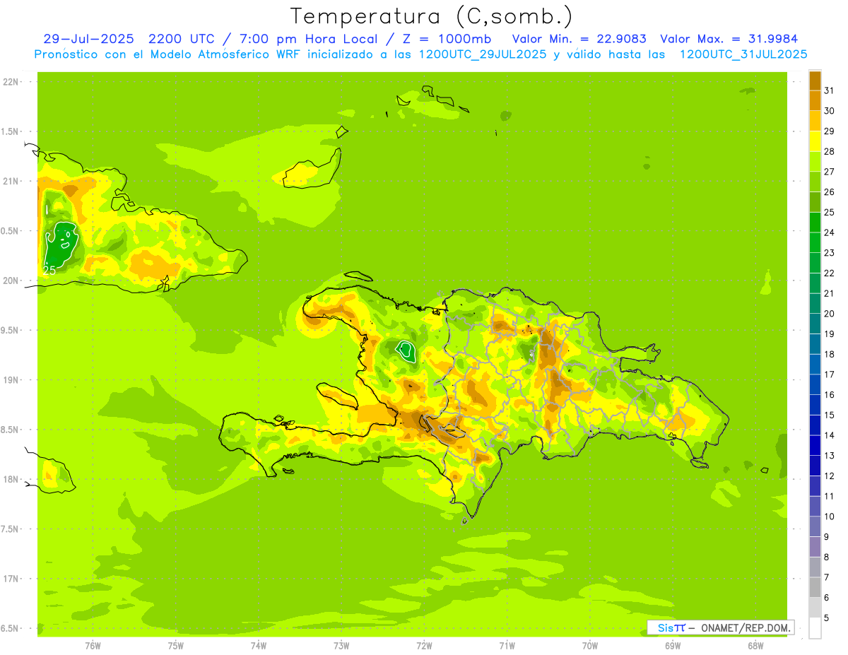Click the '2200 UTC' time text
Viewport: 848px width, 655px height.
click(184, 39)
